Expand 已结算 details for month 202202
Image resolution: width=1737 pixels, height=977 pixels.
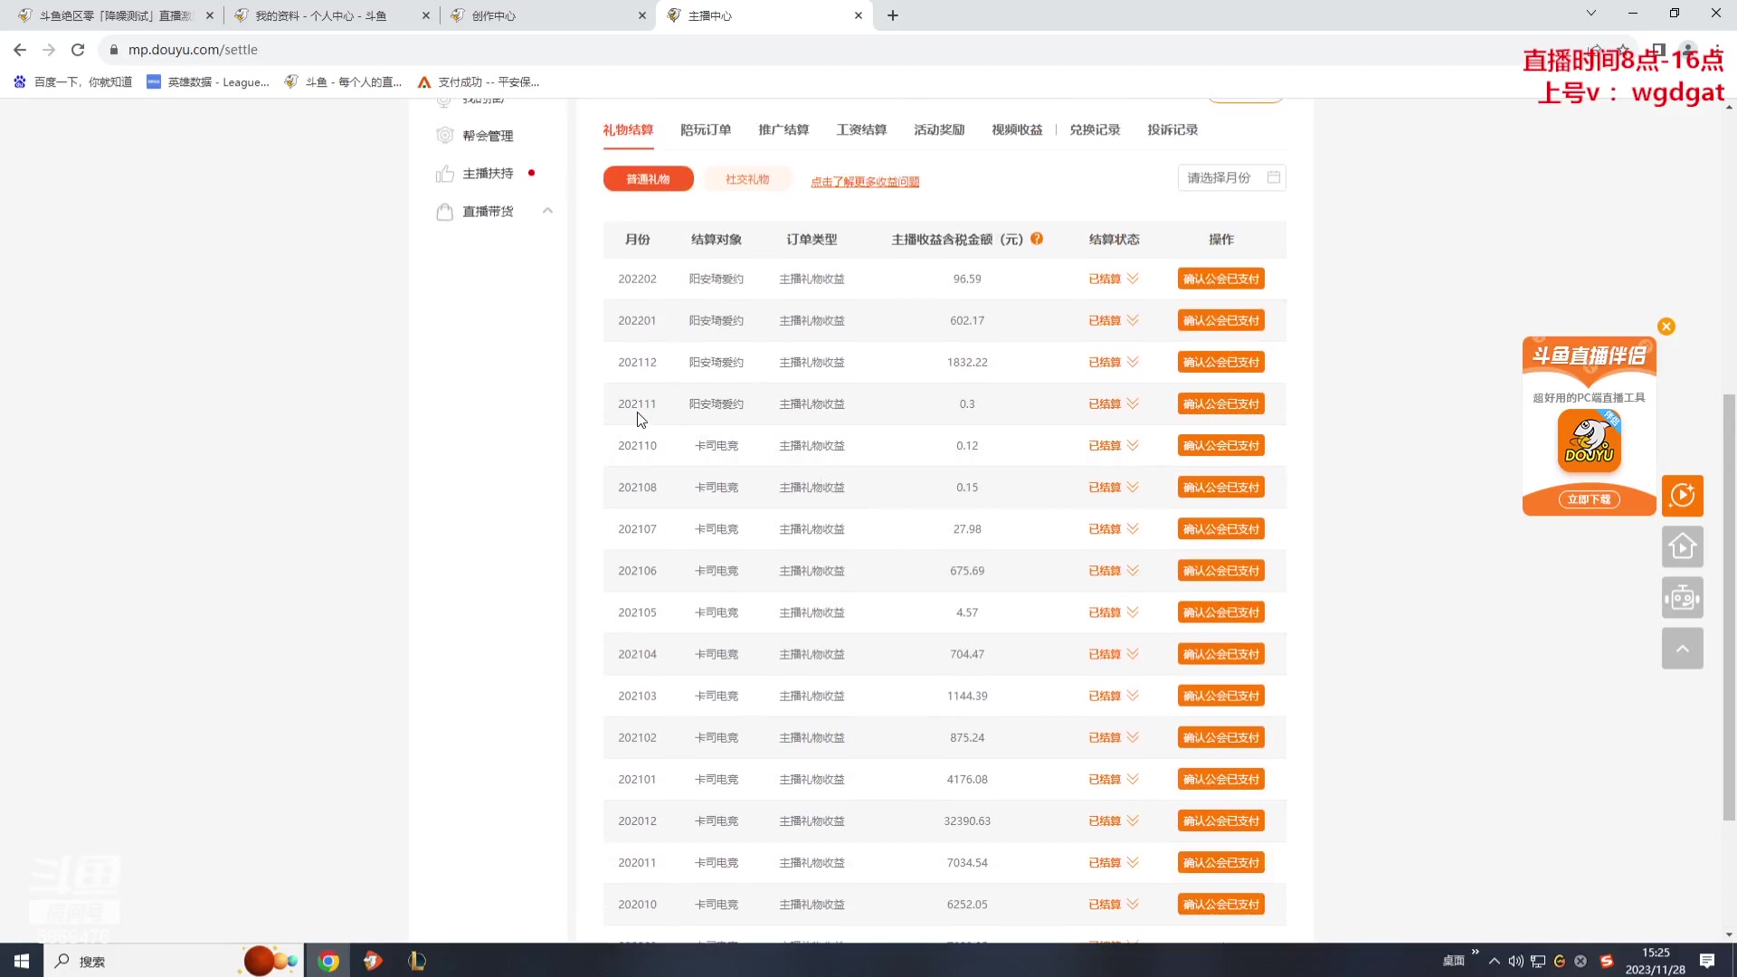point(1133,279)
